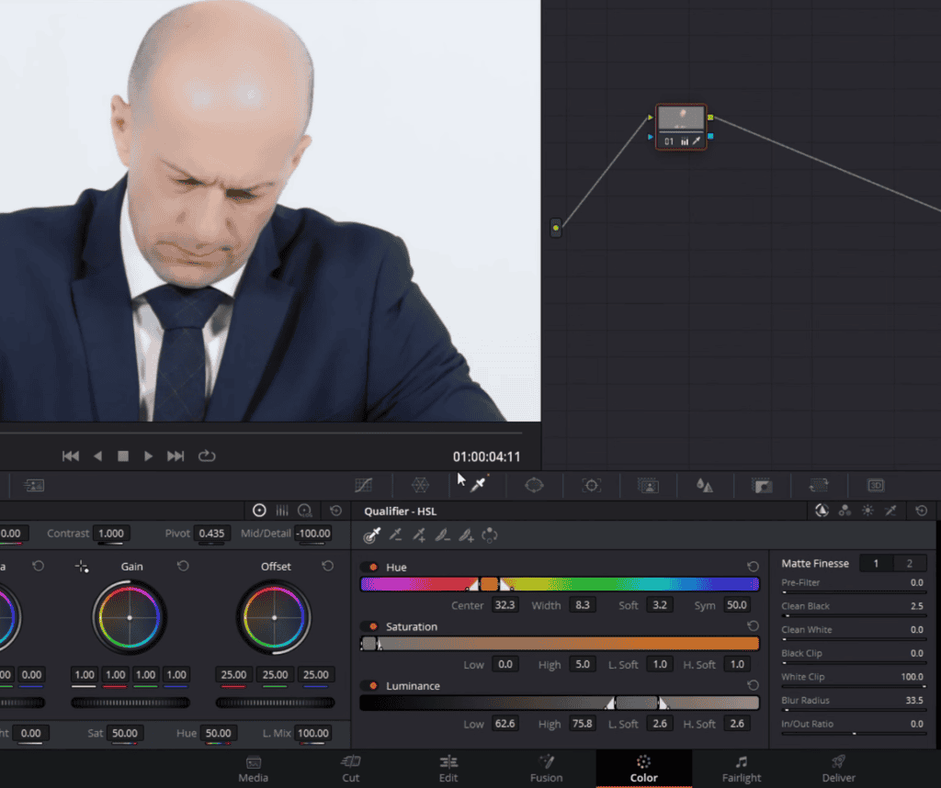Image resolution: width=941 pixels, height=788 pixels.
Task: Switch to HSL qualifier mode icon
Action: [x=822, y=511]
